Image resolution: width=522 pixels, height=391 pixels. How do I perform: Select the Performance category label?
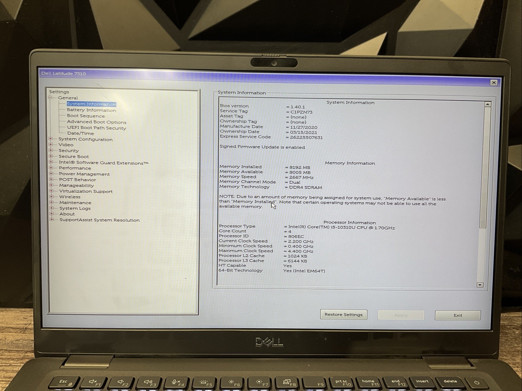click(x=75, y=168)
